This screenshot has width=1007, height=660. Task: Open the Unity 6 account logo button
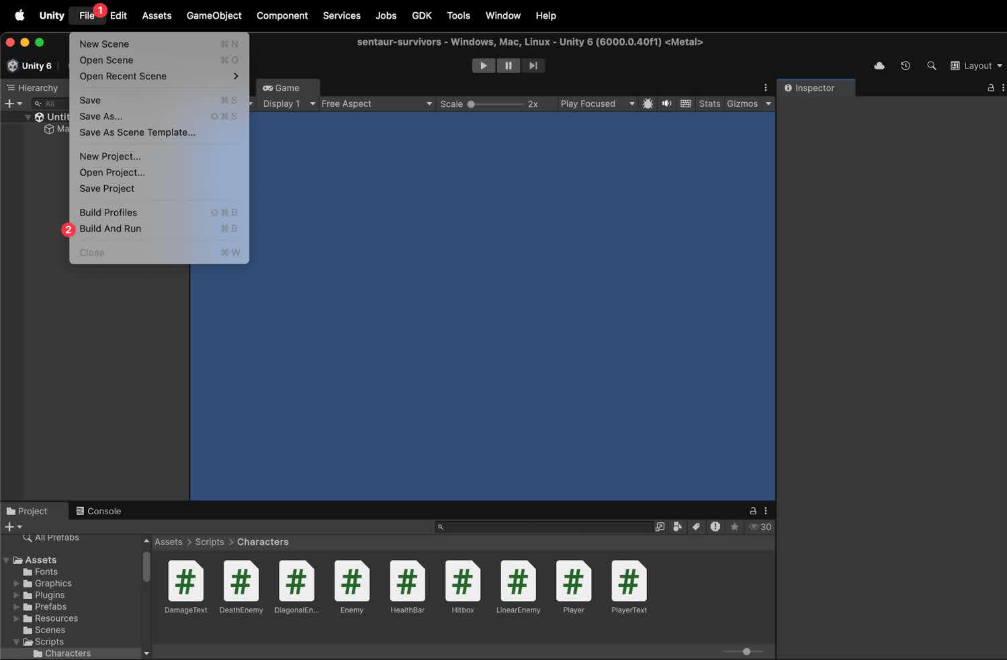[30, 66]
